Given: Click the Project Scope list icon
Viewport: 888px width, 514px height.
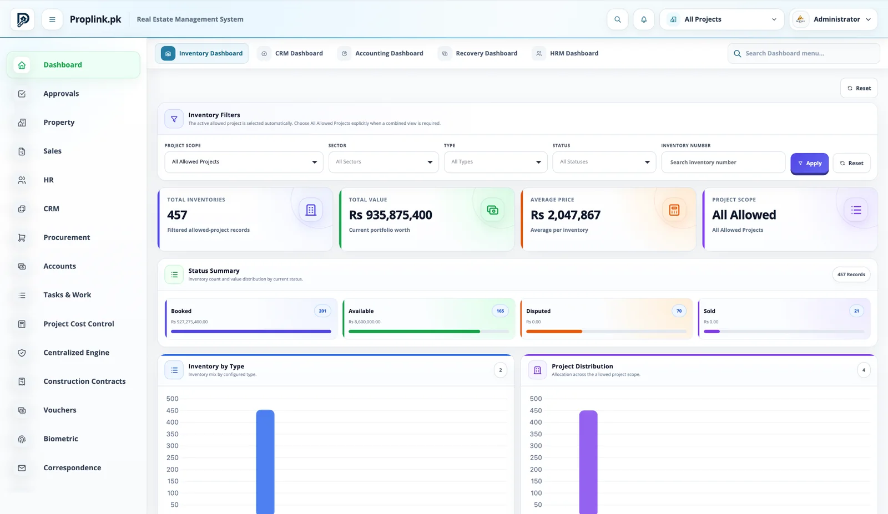Looking at the screenshot, I should pyautogui.click(x=856, y=210).
